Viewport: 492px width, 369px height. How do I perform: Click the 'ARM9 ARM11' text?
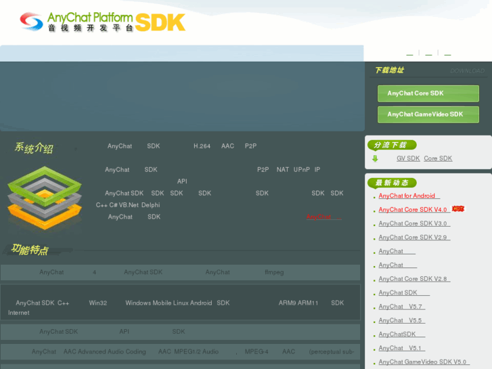pyautogui.click(x=298, y=303)
